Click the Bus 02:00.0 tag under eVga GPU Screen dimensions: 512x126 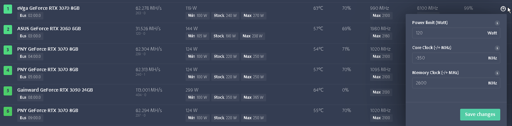(30, 16)
